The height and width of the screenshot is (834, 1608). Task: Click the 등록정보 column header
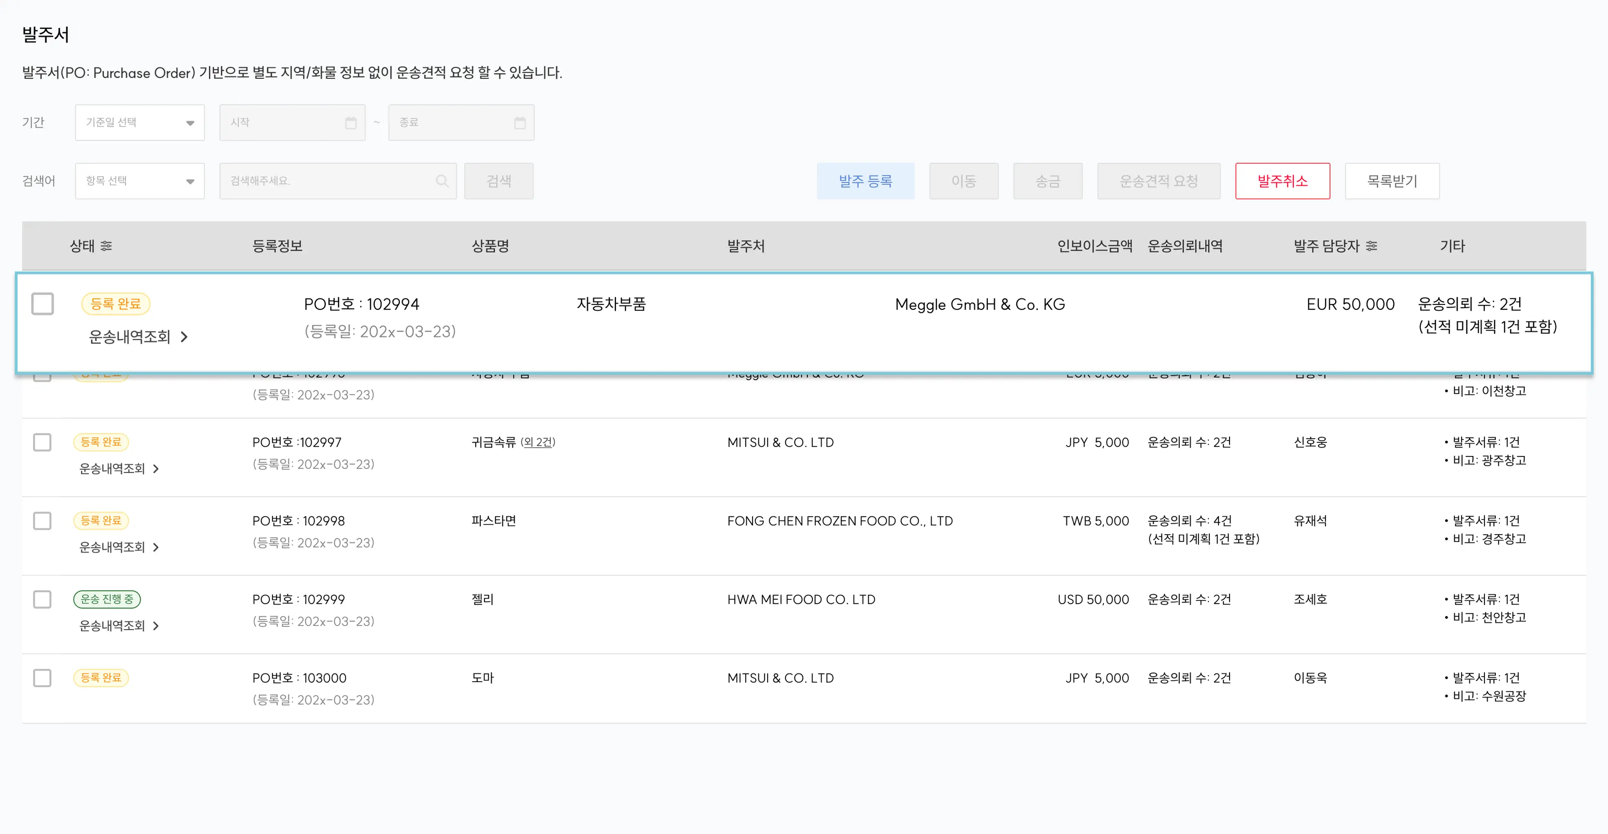click(277, 246)
